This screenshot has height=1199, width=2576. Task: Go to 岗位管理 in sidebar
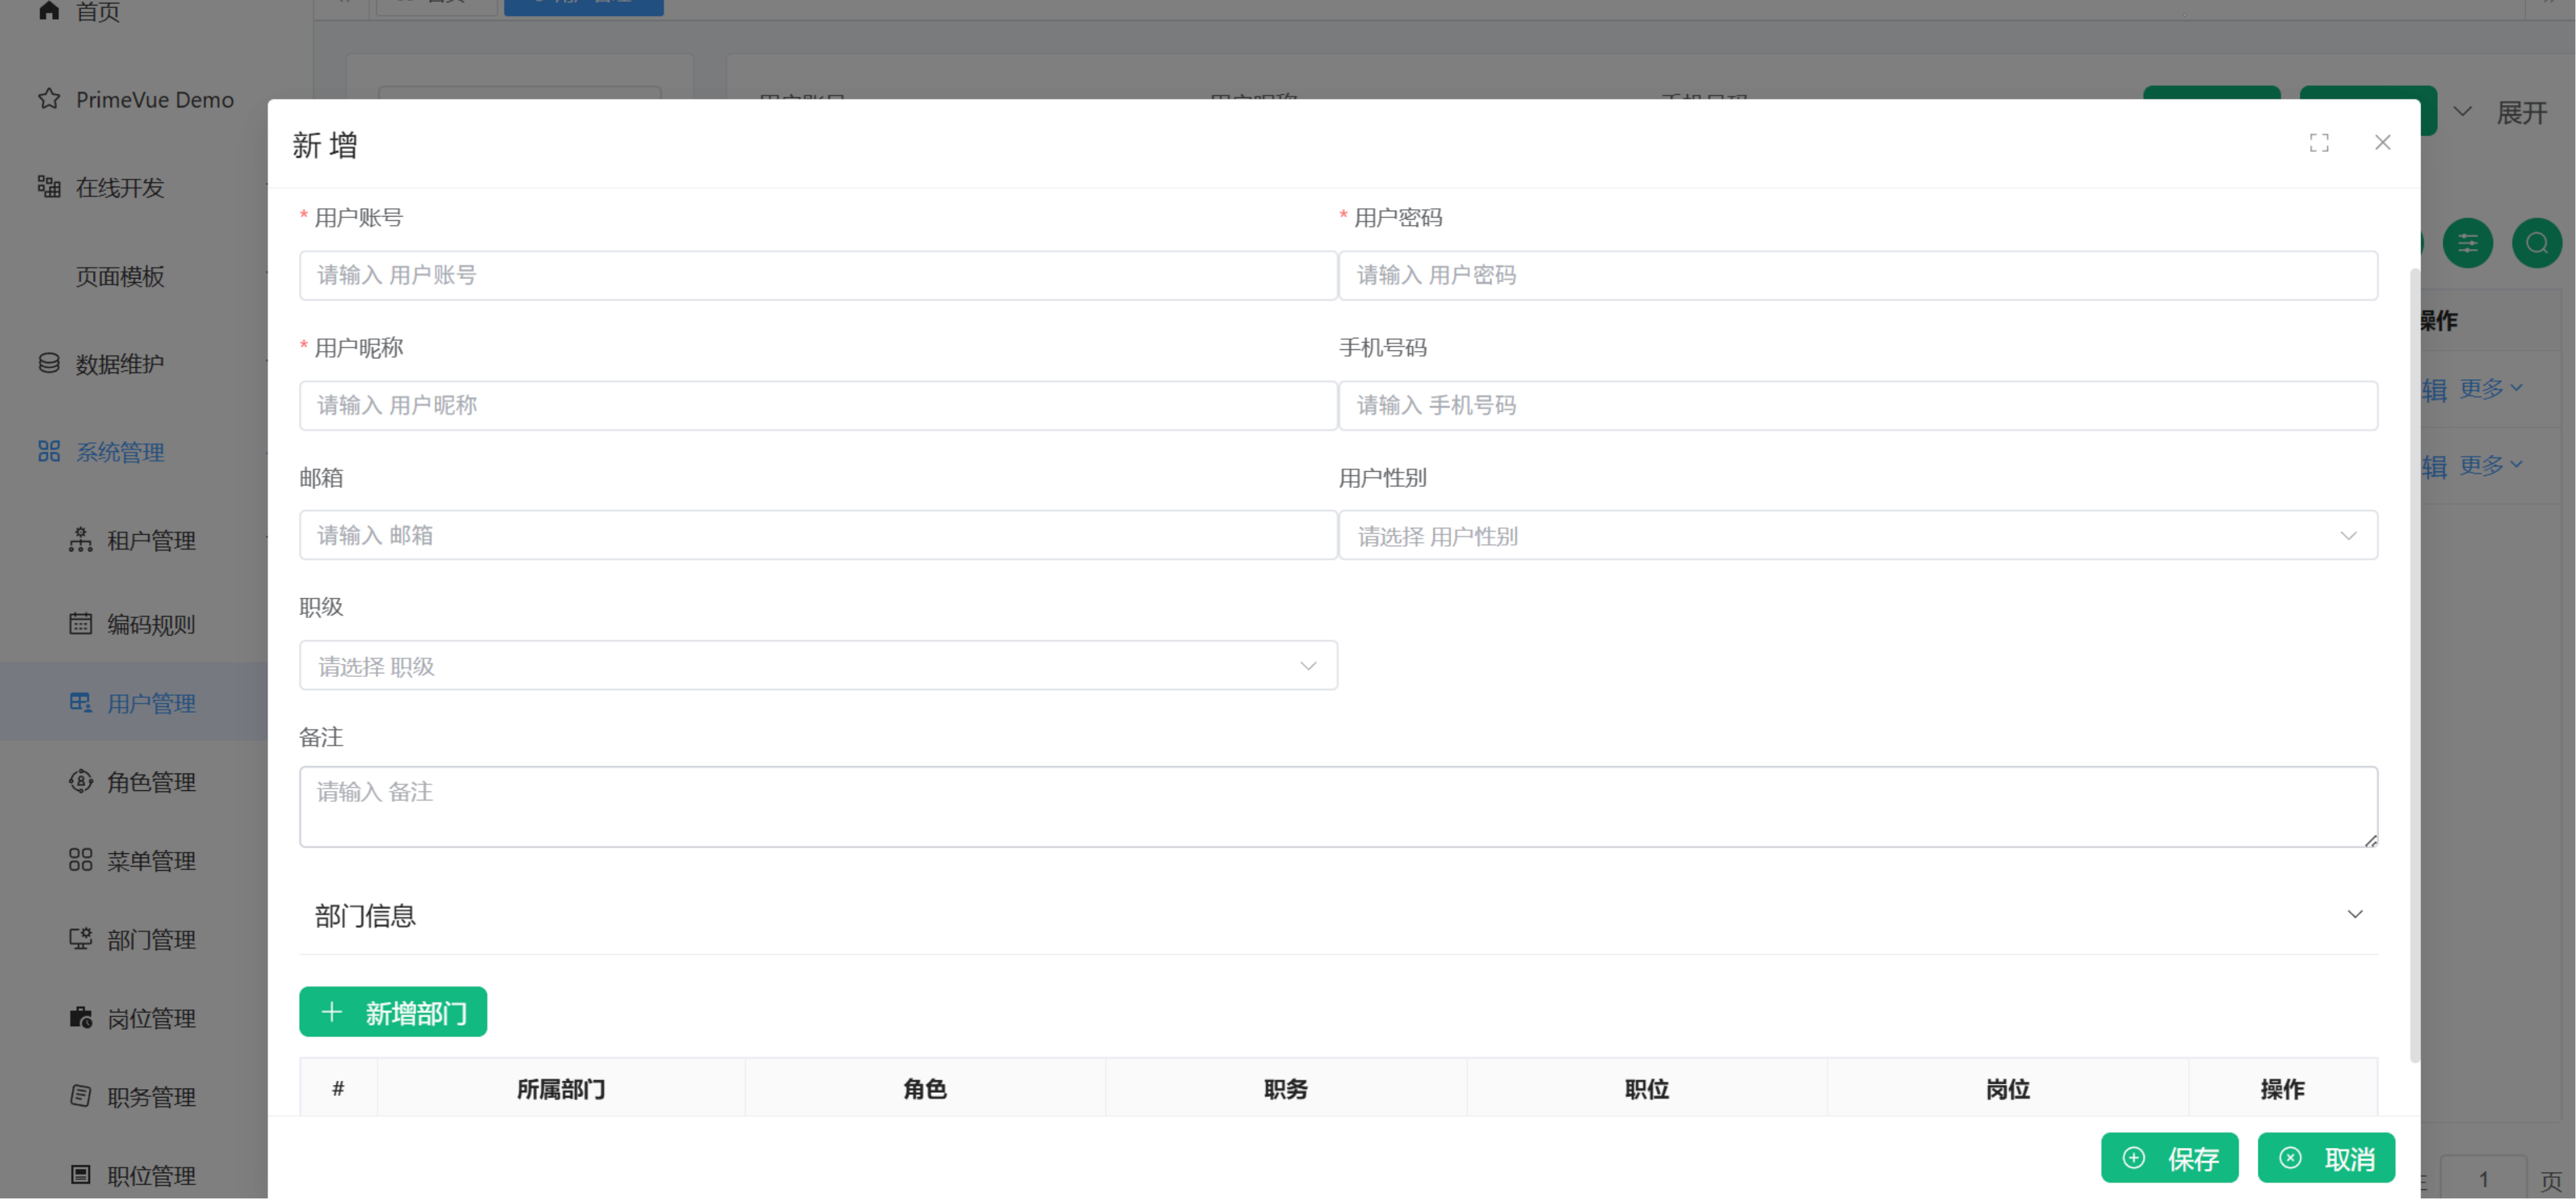click(x=150, y=1018)
